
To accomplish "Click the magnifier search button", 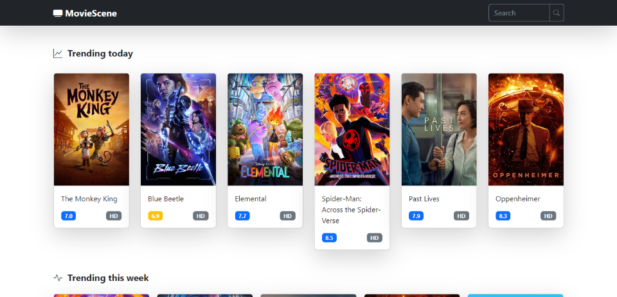I will (x=557, y=13).
